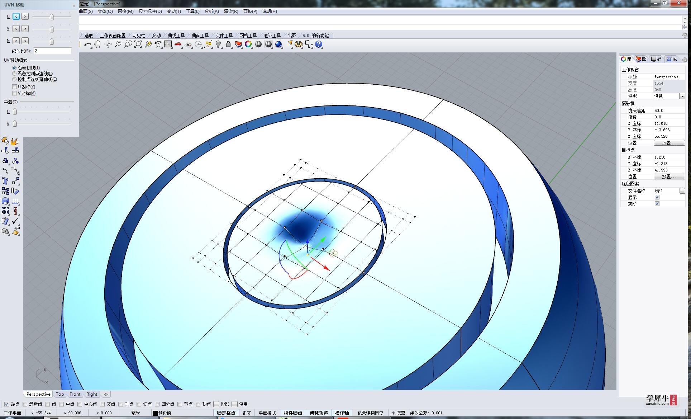Screen dimensions: 691x419
Task: Select the Zoom window tool
Action: [x=128, y=44]
